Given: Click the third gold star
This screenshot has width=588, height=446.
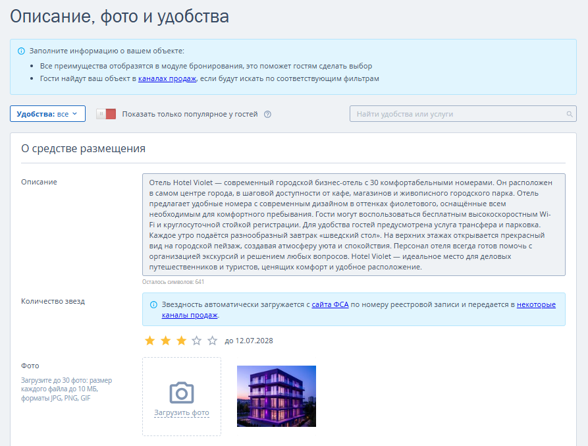Looking at the screenshot, I should (x=181, y=341).
